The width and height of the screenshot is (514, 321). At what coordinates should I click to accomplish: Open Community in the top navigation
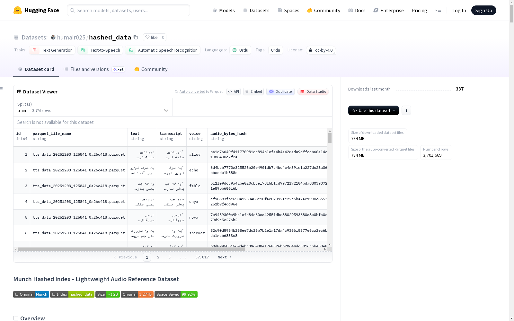[x=324, y=11]
